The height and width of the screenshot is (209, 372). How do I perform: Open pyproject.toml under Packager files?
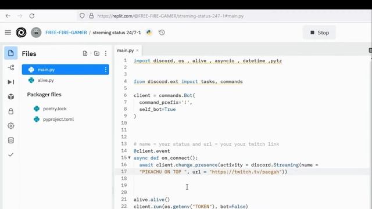58,119
